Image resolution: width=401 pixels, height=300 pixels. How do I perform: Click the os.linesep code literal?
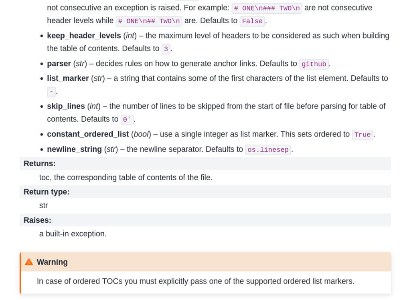tap(268, 149)
